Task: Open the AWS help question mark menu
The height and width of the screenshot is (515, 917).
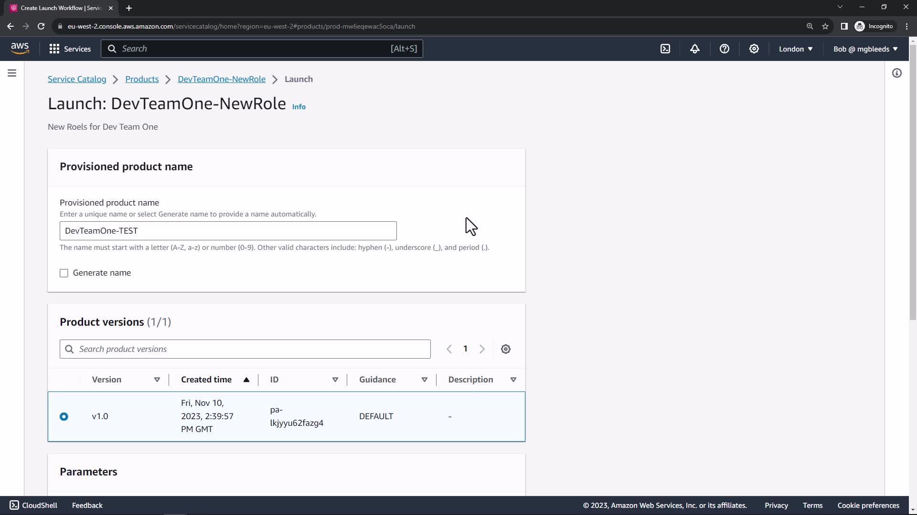Action: point(725,49)
